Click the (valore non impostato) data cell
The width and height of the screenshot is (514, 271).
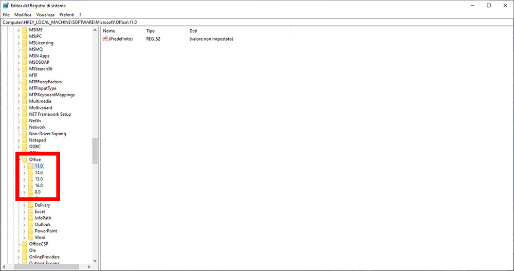(211, 39)
